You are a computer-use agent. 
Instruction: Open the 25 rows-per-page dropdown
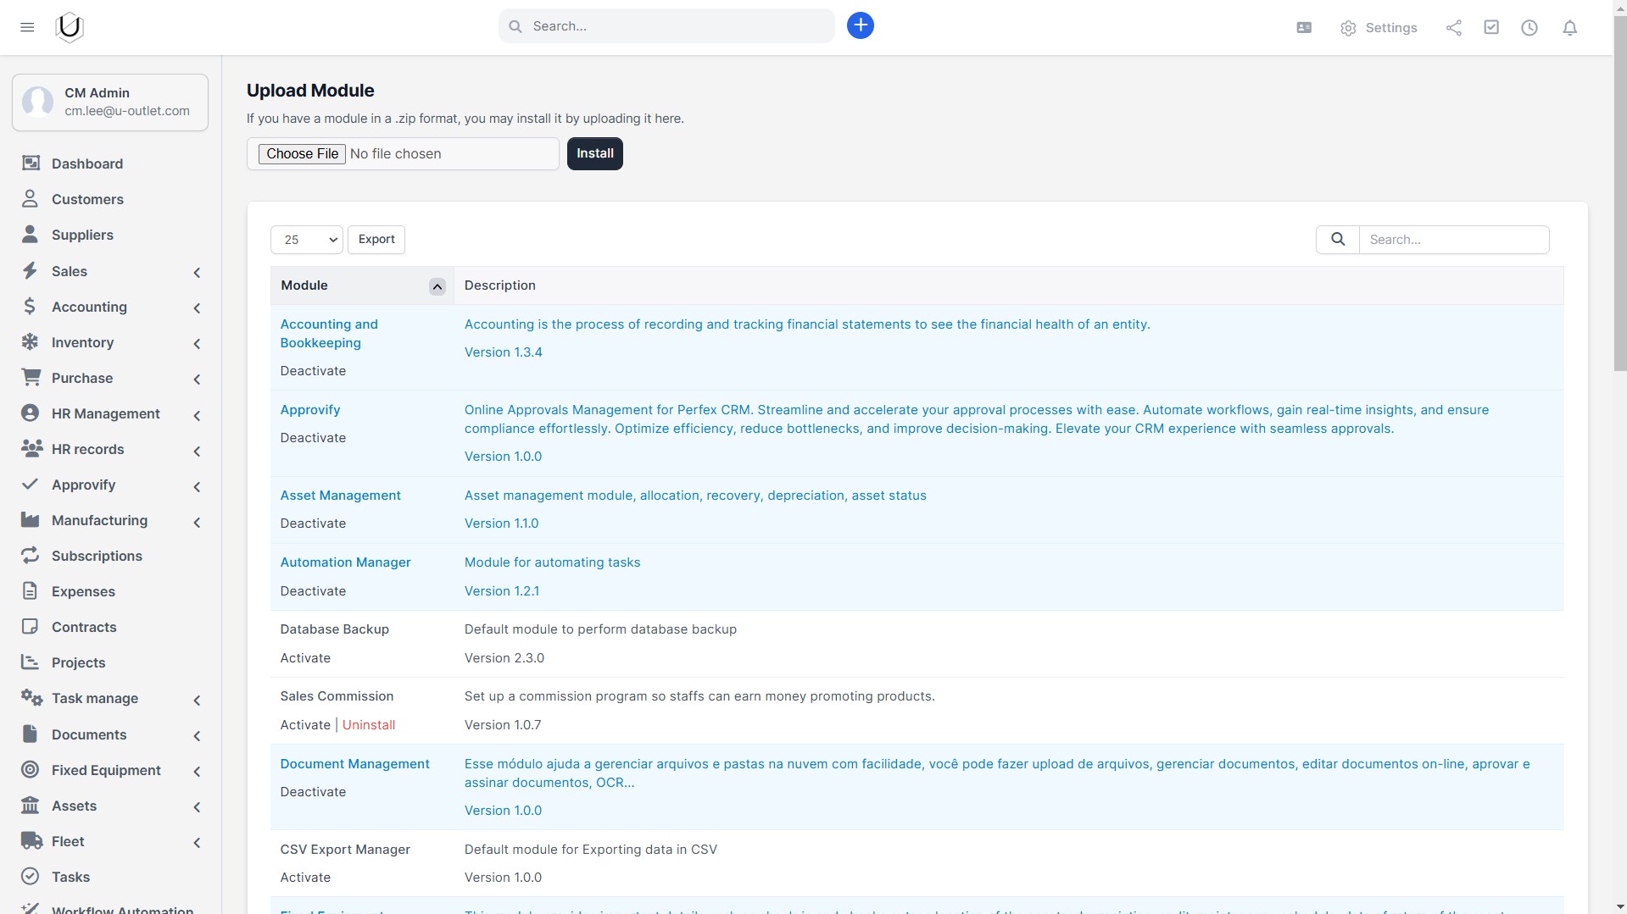click(x=307, y=240)
